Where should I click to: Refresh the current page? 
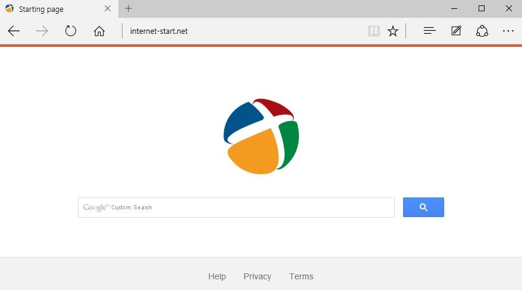71,31
